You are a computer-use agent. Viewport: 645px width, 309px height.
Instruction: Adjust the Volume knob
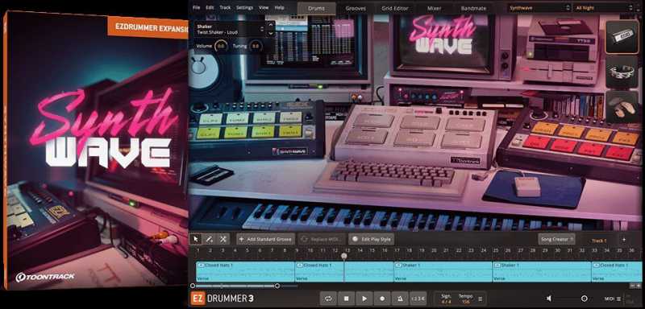tap(221, 46)
